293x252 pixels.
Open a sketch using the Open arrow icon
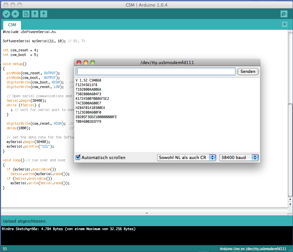(x=35, y=14)
